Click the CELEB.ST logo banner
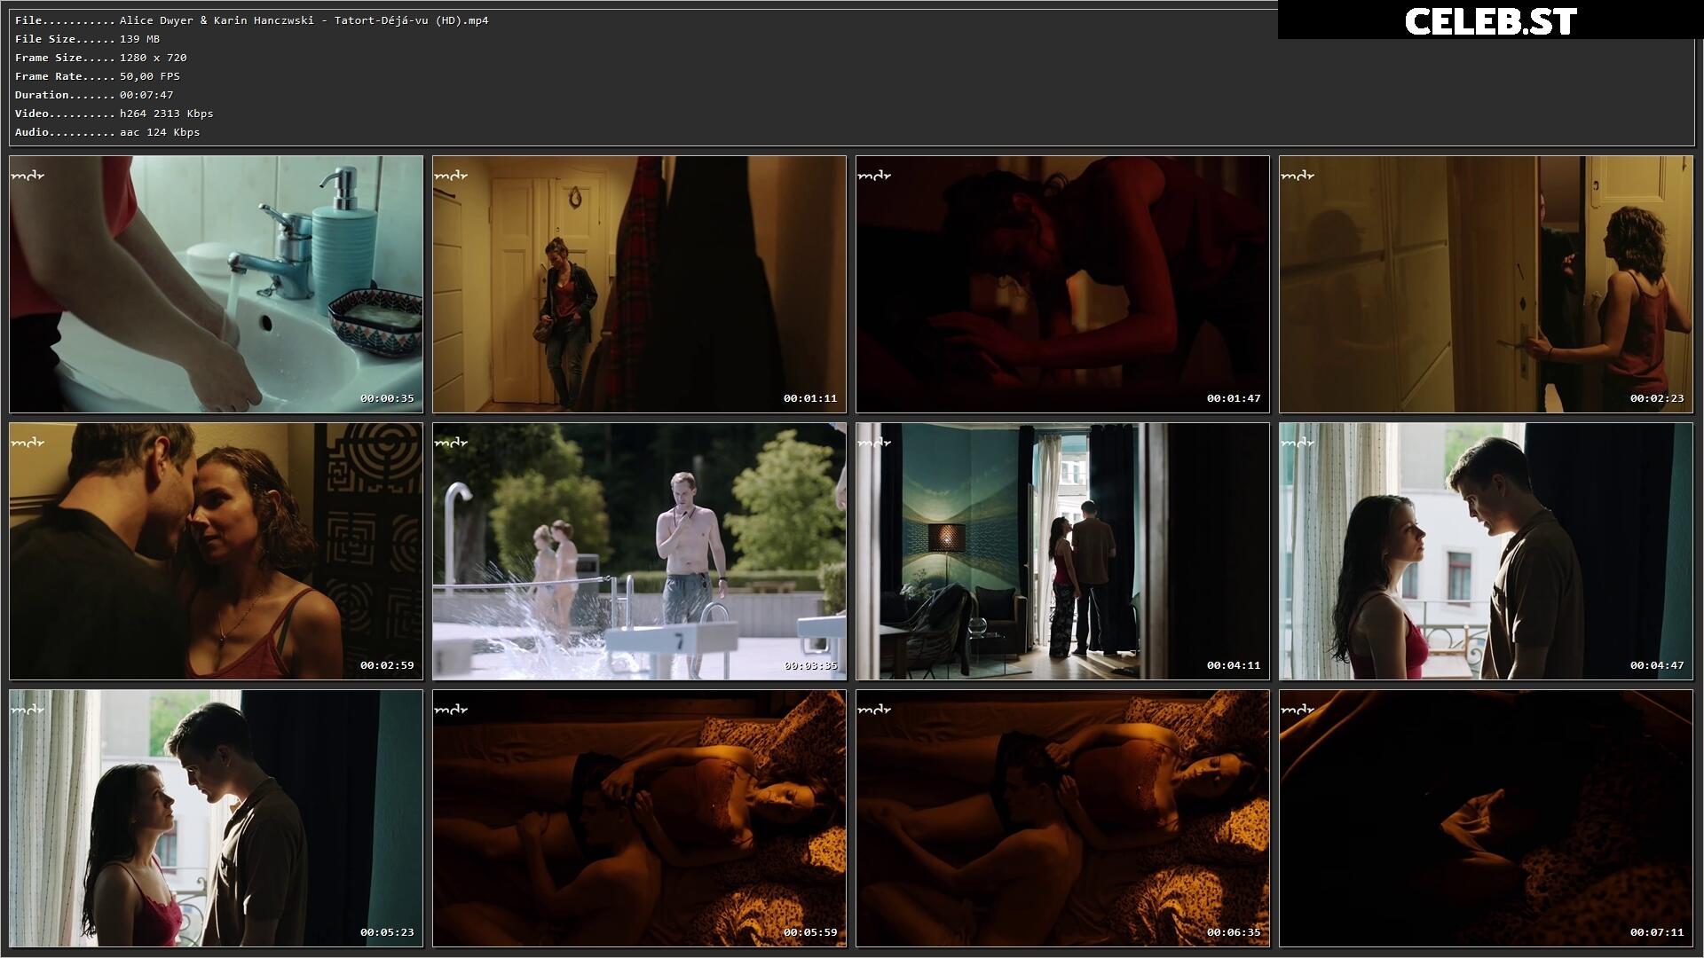1704x958 pixels. (x=1490, y=21)
